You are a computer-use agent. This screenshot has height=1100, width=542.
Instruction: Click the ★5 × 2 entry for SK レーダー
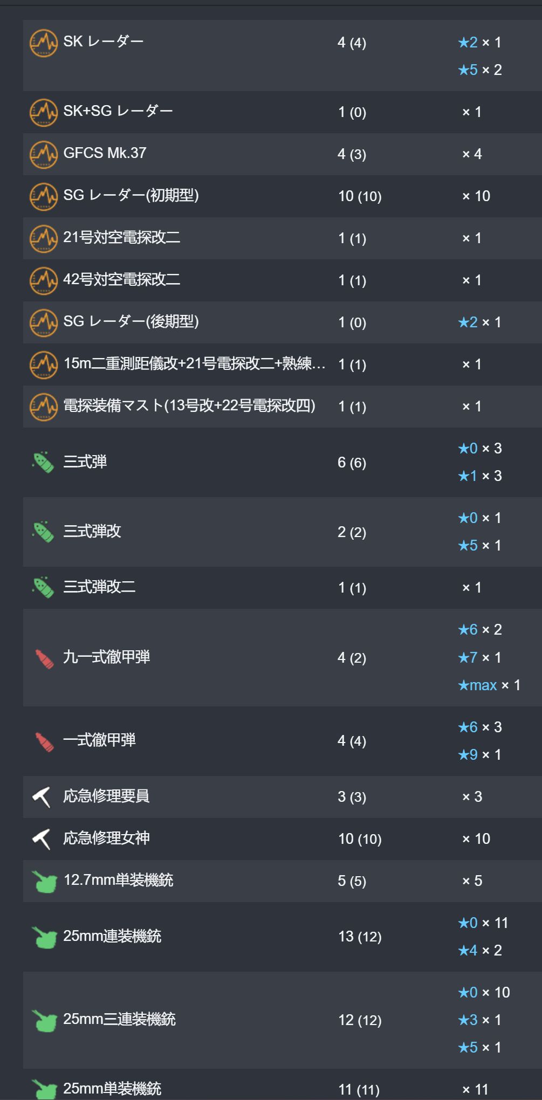[x=479, y=70]
